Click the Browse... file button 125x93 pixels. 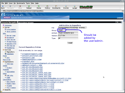point(83,28)
